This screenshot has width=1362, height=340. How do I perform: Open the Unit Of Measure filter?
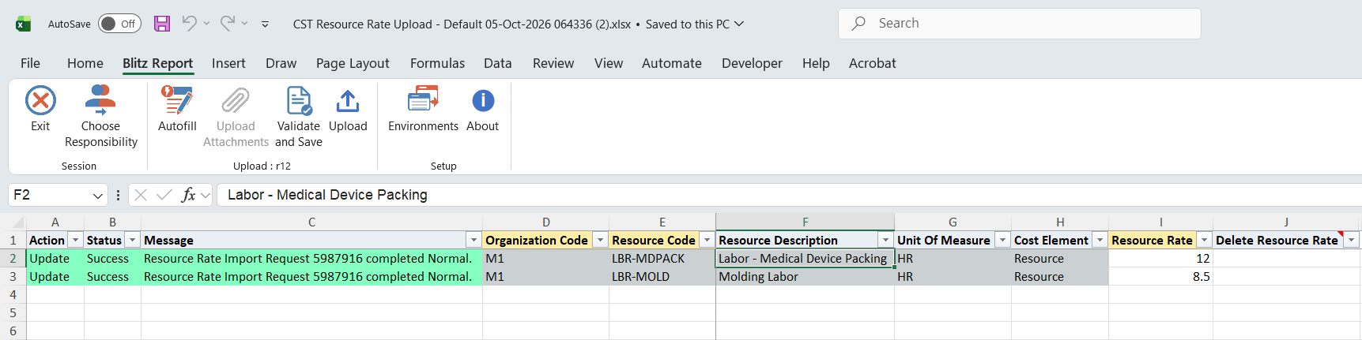tap(1002, 240)
